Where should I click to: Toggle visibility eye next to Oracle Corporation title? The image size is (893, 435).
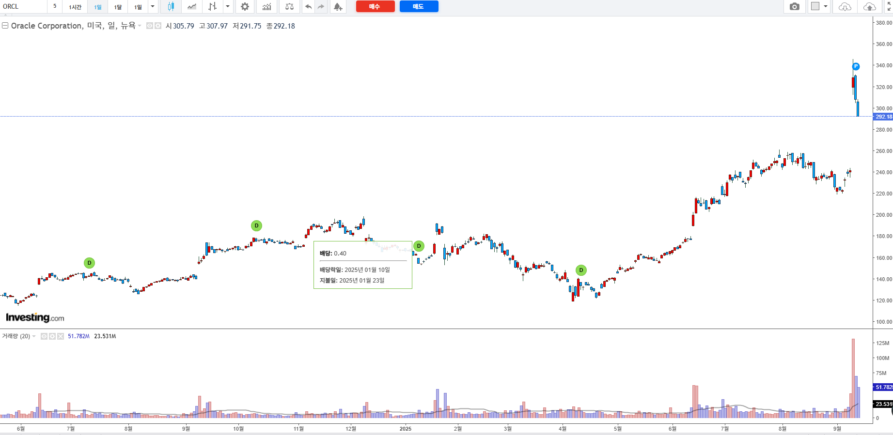click(150, 26)
